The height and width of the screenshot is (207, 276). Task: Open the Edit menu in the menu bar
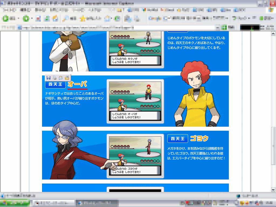[25, 10]
